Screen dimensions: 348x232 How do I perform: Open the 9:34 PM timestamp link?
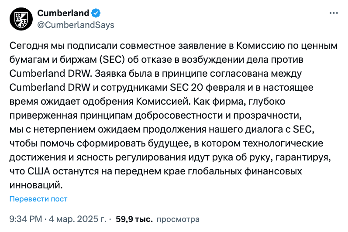[x=26, y=219]
